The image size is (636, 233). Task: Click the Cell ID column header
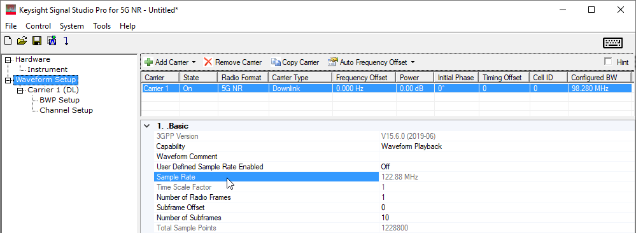(x=548, y=77)
